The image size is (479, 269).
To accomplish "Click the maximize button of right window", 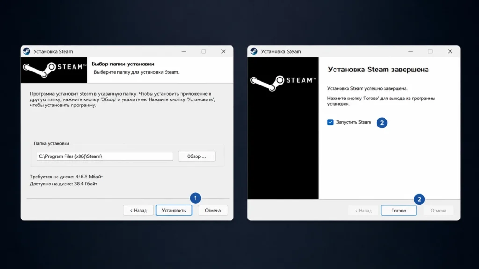I will pos(430,51).
